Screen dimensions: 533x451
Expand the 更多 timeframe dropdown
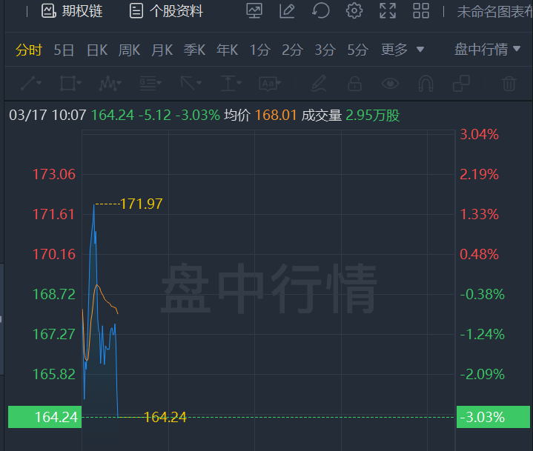pos(403,50)
